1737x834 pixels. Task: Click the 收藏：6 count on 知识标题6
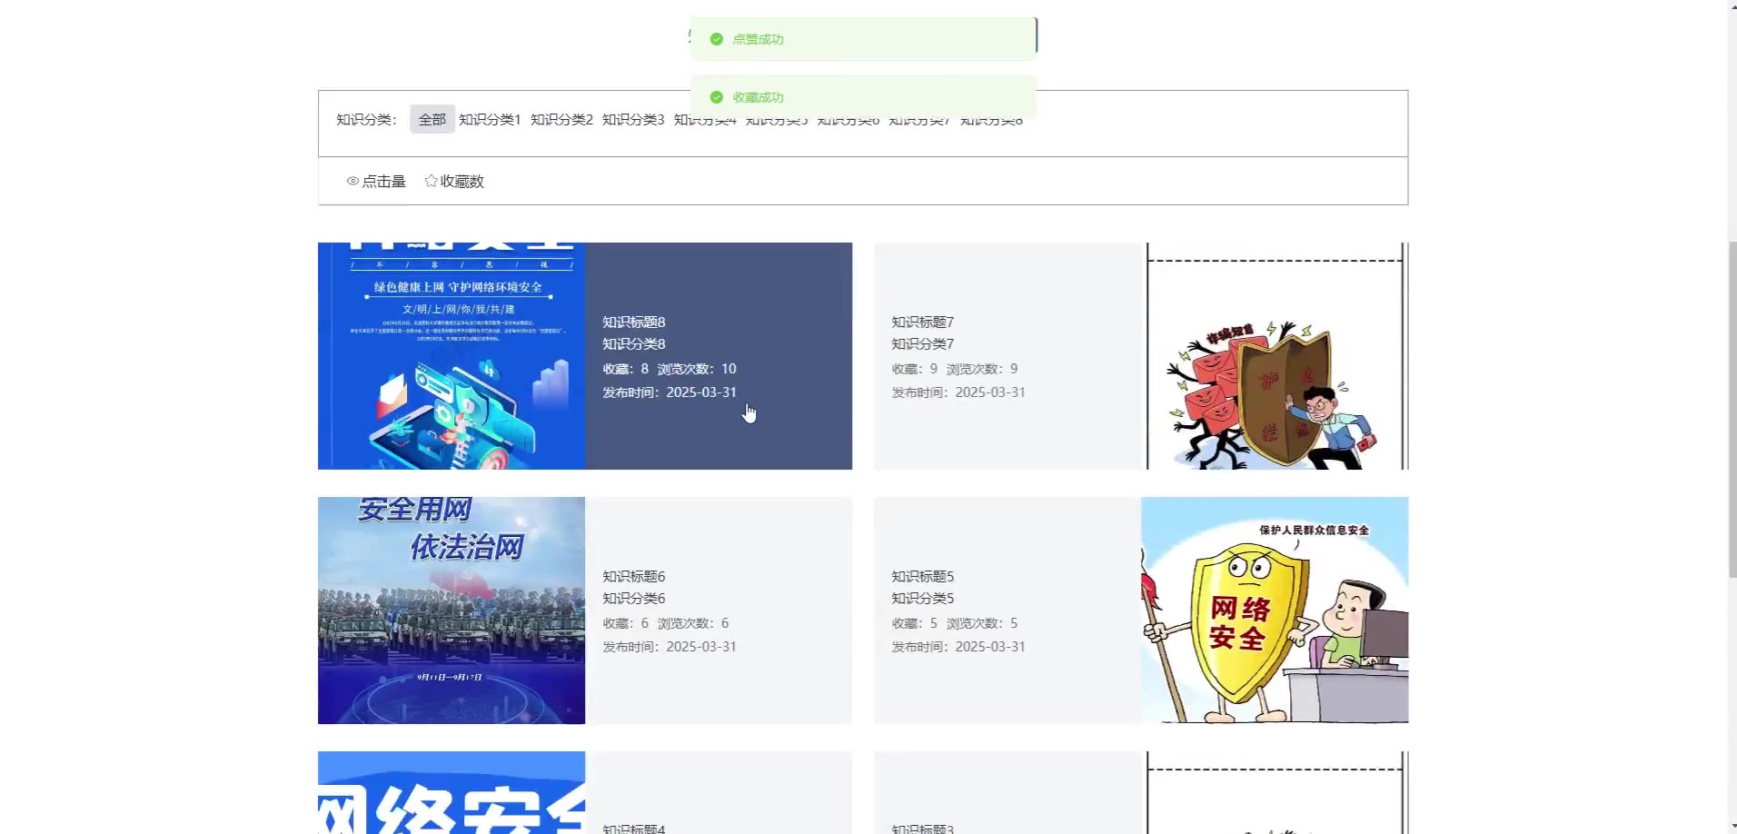pyautogui.click(x=626, y=623)
